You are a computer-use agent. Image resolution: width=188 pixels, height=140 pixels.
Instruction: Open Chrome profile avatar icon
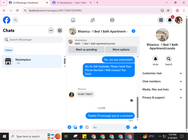(x=177, y=11)
